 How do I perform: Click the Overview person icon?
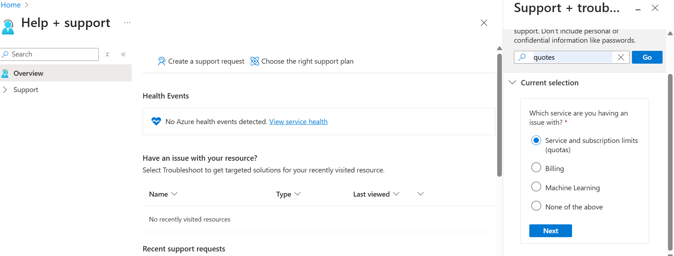coord(5,74)
